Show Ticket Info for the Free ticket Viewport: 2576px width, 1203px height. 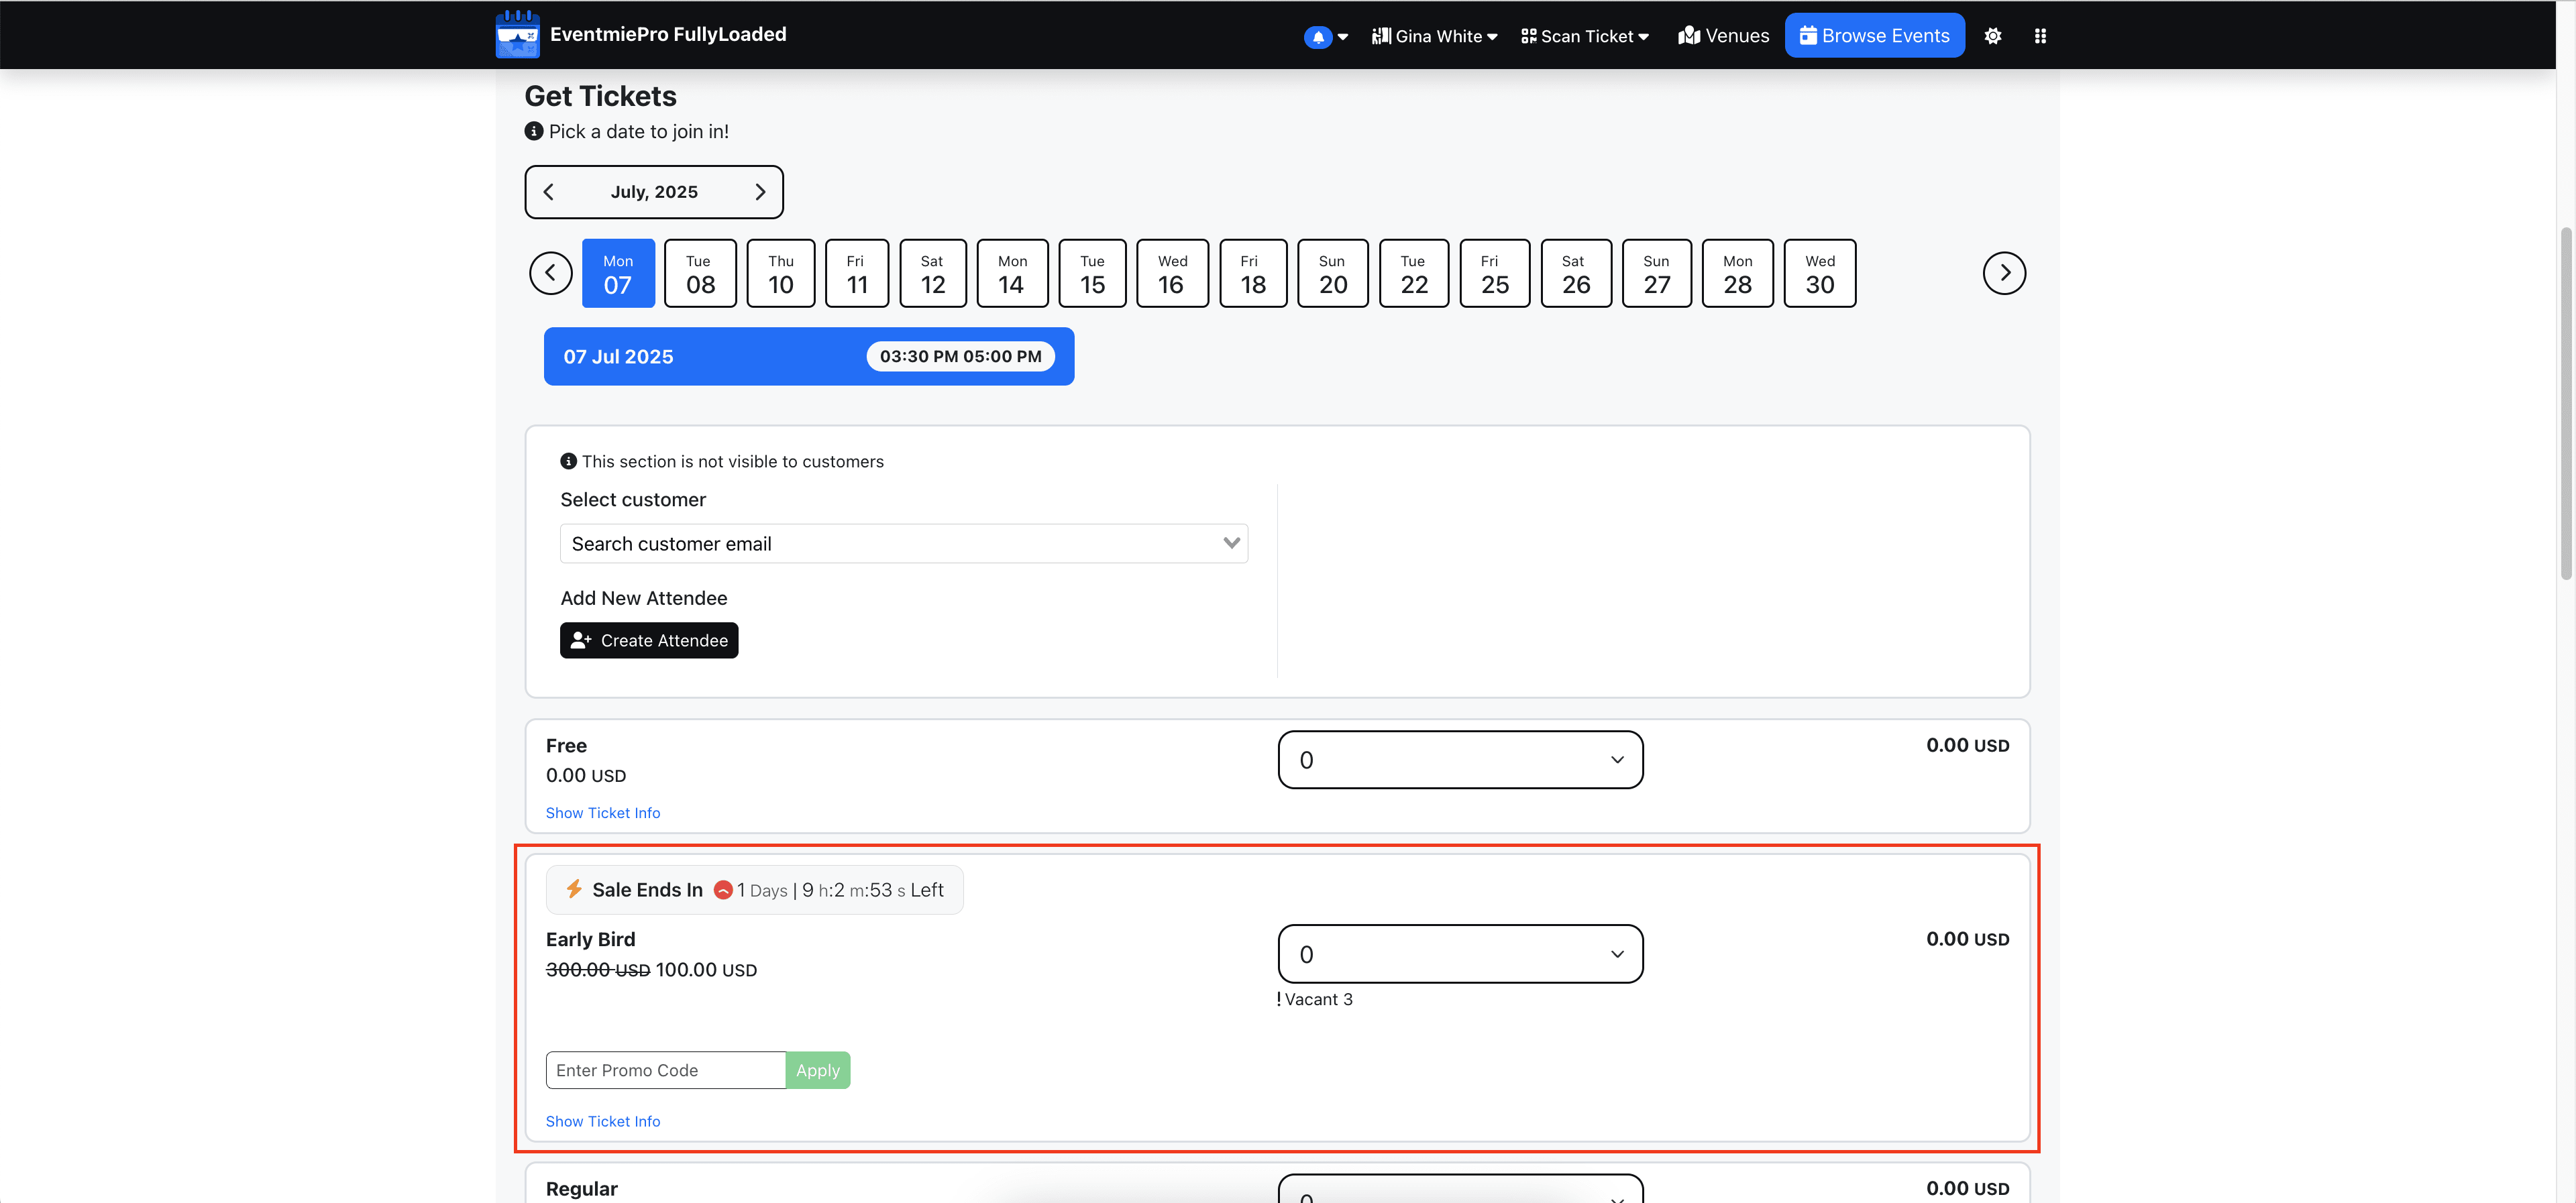pyautogui.click(x=603, y=813)
